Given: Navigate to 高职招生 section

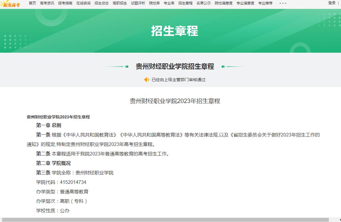Looking at the screenshot, I should 120,3.
